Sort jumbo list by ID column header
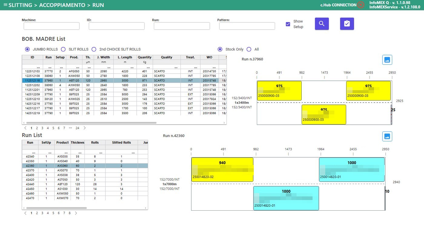The image size is (424, 230). coord(32,57)
